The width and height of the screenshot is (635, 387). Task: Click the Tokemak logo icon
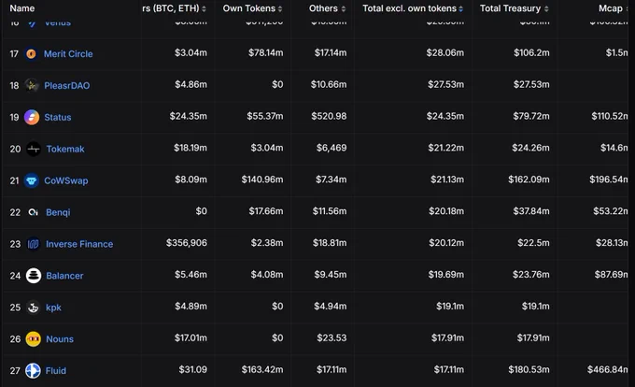point(34,149)
